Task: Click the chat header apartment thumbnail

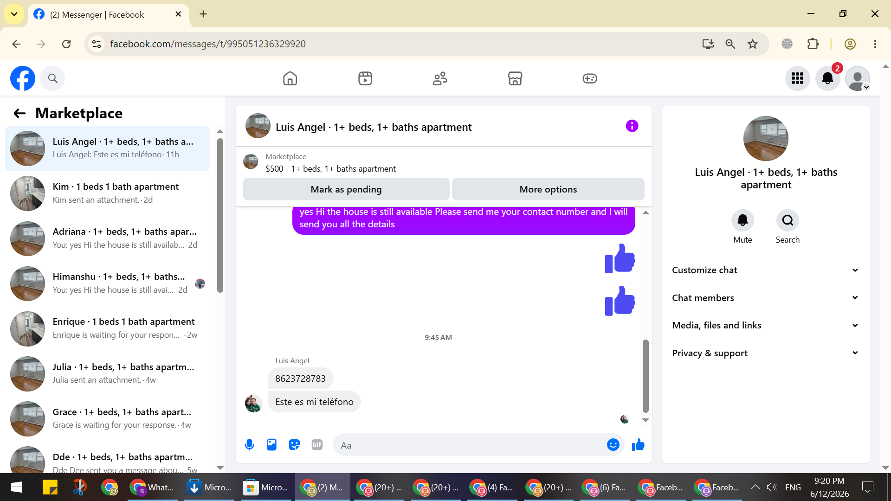Action: click(x=258, y=126)
